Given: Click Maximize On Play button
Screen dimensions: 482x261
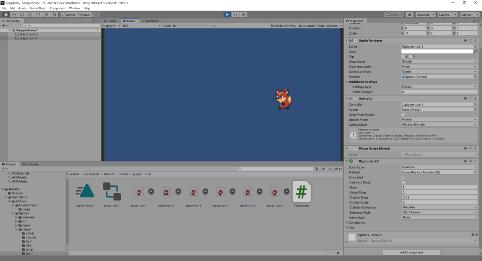Looking at the screenshot, I should point(283,26).
